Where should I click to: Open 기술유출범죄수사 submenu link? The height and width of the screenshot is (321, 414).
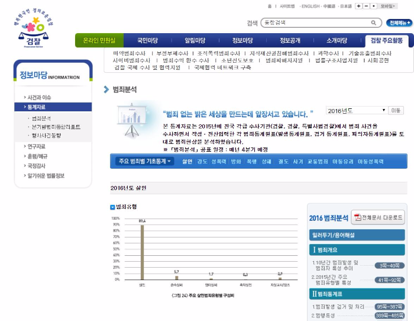coord(370,53)
